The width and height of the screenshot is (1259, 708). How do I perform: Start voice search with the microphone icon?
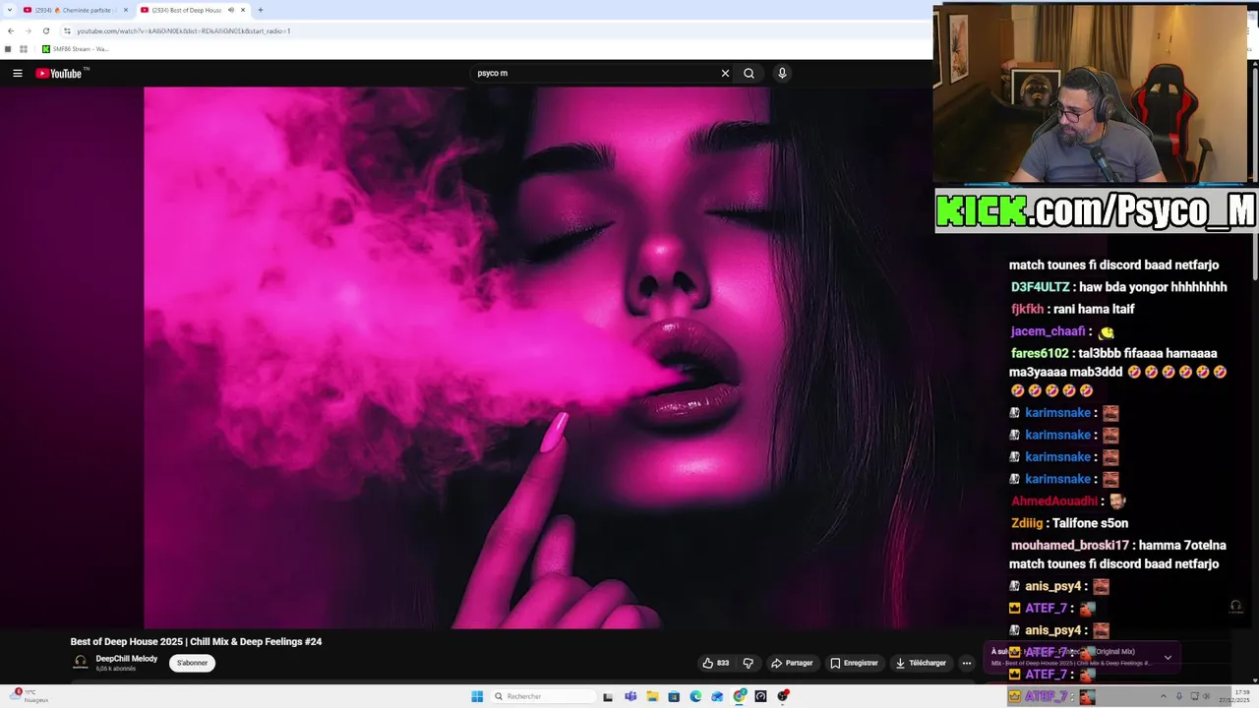point(782,73)
